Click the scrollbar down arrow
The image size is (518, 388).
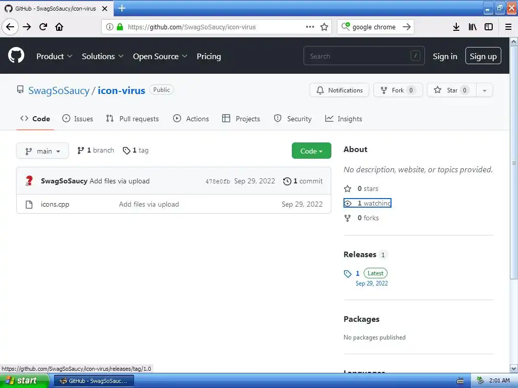514,368
